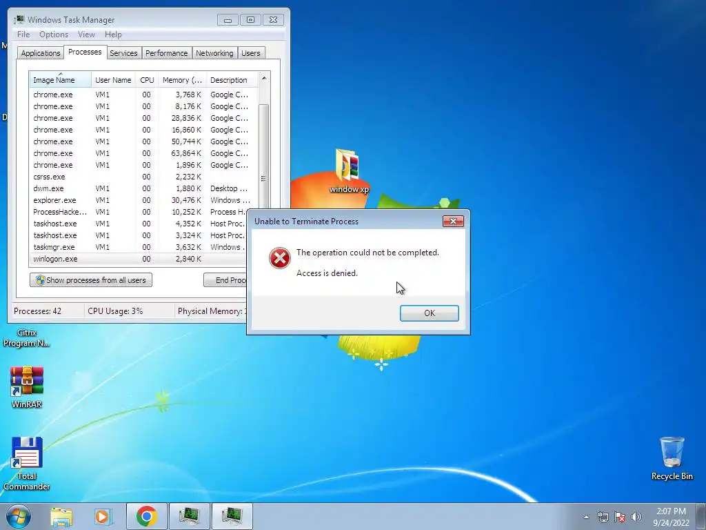Open Windows Media Player from the taskbar

pos(103,516)
